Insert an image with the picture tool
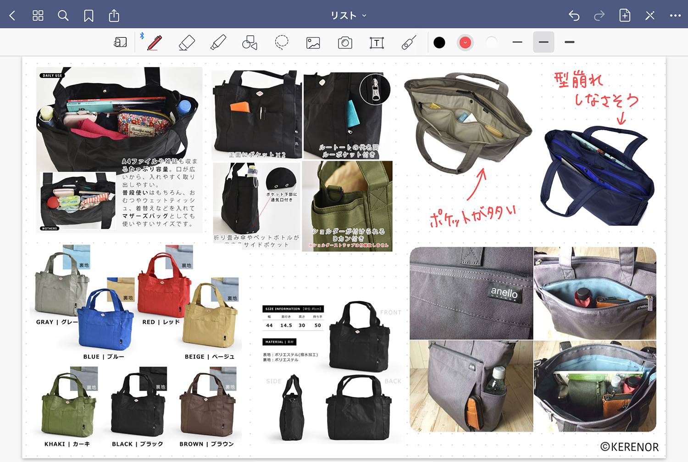The width and height of the screenshot is (688, 462). point(313,43)
